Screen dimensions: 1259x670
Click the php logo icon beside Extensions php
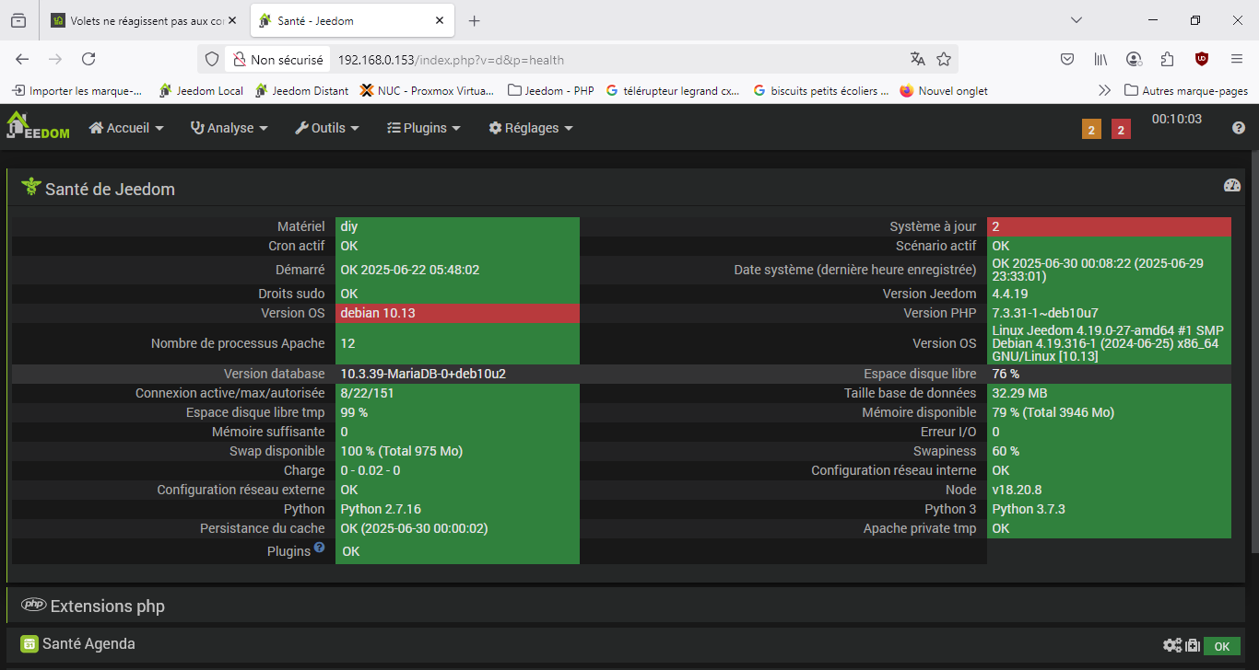(x=33, y=605)
